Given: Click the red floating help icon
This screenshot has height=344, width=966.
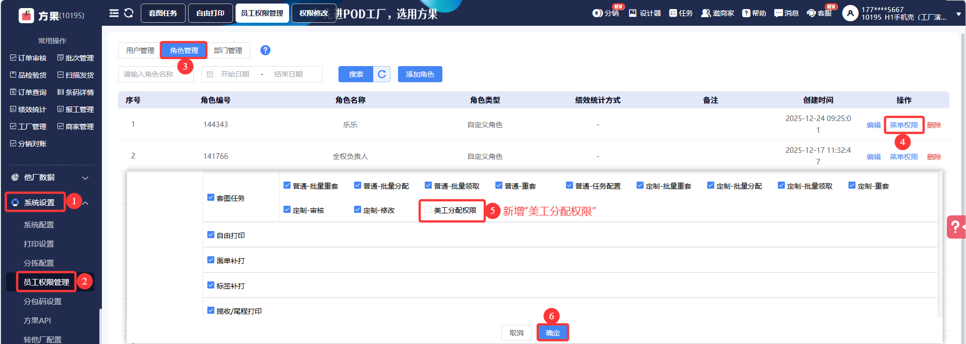Looking at the screenshot, I should (956, 227).
